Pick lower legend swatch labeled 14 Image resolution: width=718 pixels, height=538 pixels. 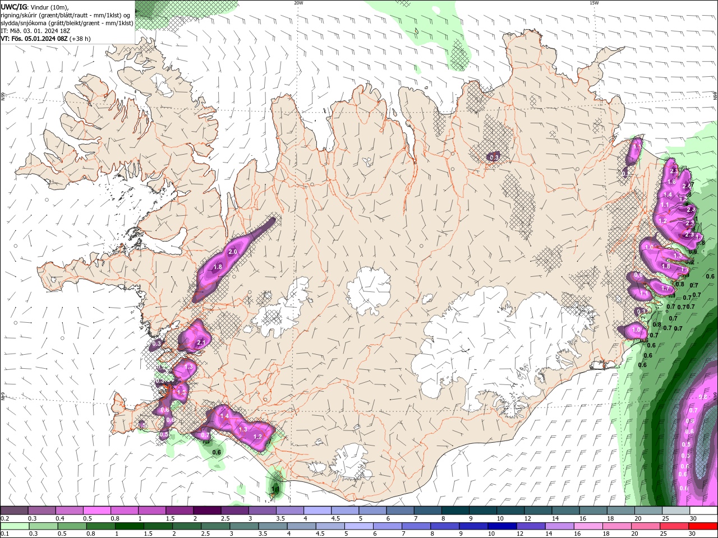(559, 526)
